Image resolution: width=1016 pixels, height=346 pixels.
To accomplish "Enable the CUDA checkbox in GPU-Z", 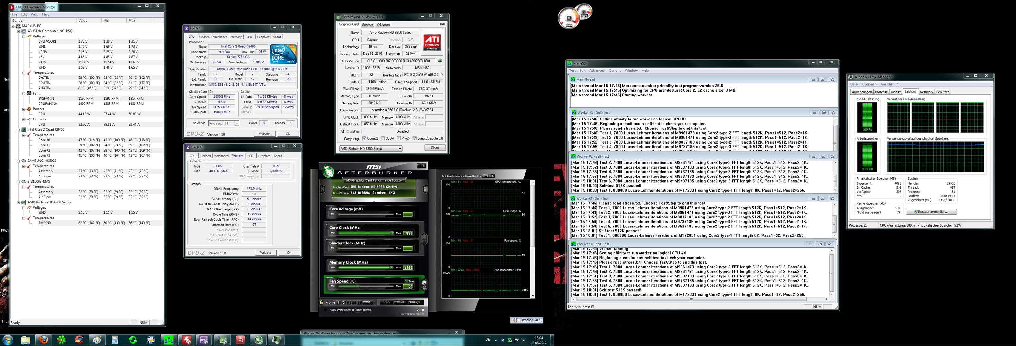I will coord(383,138).
